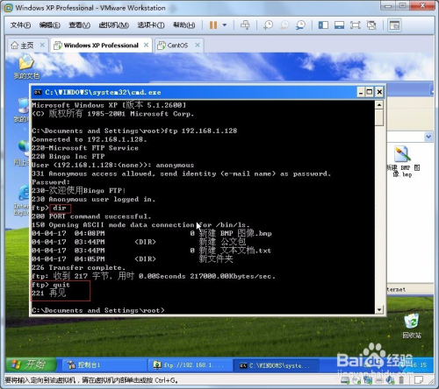Image resolution: width=439 pixels, height=389 pixels.
Task: Expand the address dropdown behind cmd window
Action: [x=428, y=137]
